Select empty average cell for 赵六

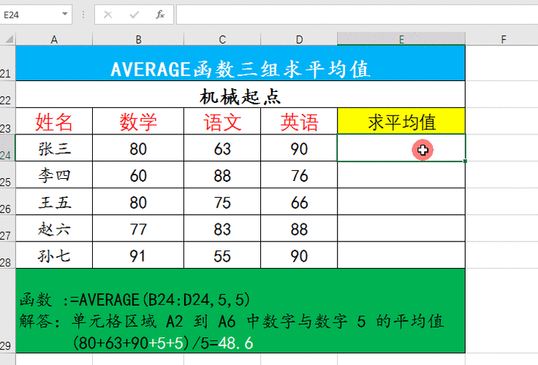pyautogui.click(x=401, y=228)
